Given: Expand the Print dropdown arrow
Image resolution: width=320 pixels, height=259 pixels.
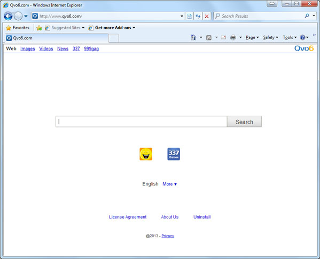Looking at the screenshot, I should (240, 37).
